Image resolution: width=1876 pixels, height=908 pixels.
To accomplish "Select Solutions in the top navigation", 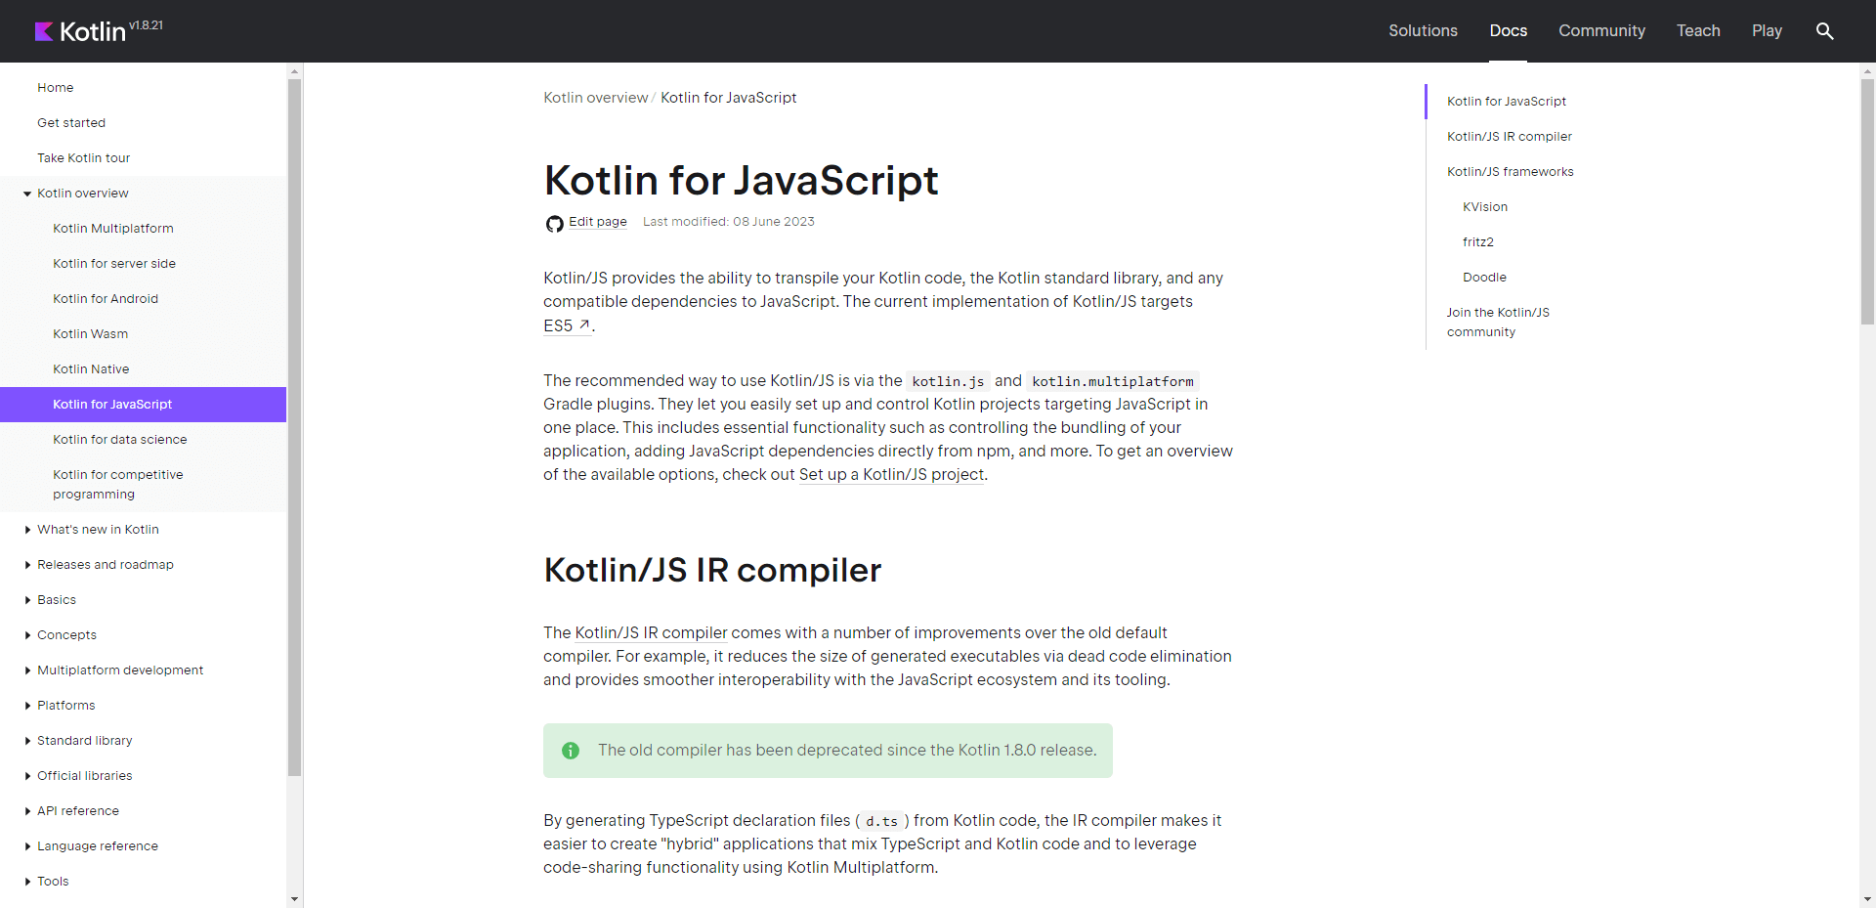I will coord(1423,30).
